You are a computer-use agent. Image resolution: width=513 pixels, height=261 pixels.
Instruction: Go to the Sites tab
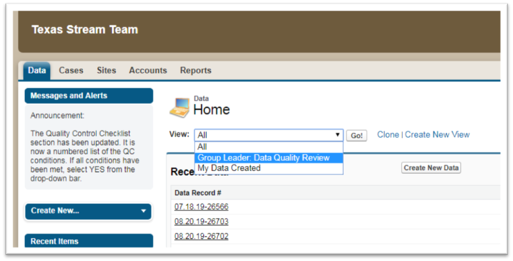106,70
